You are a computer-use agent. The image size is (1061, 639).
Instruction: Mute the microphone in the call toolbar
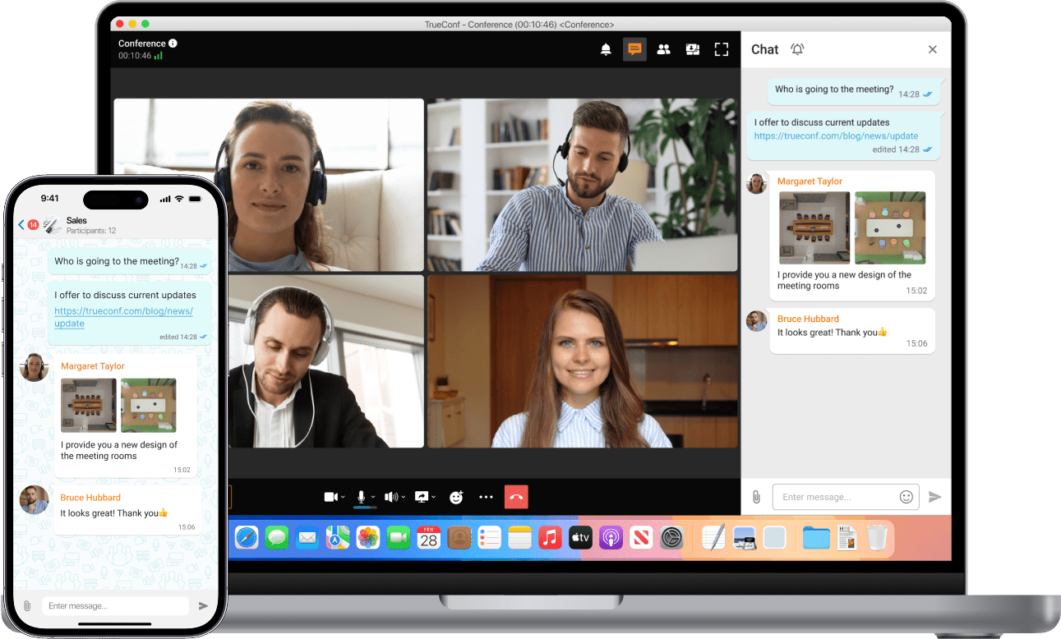pos(360,497)
